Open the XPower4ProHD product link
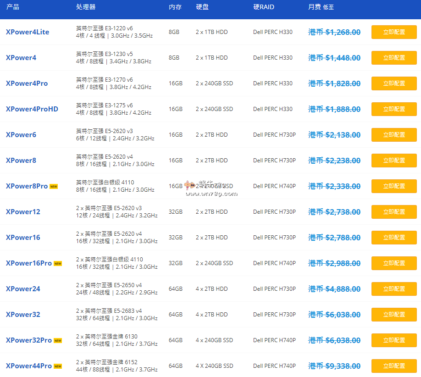Image resolution: width=421 pixels, height=377 pixels. point(32,109)
